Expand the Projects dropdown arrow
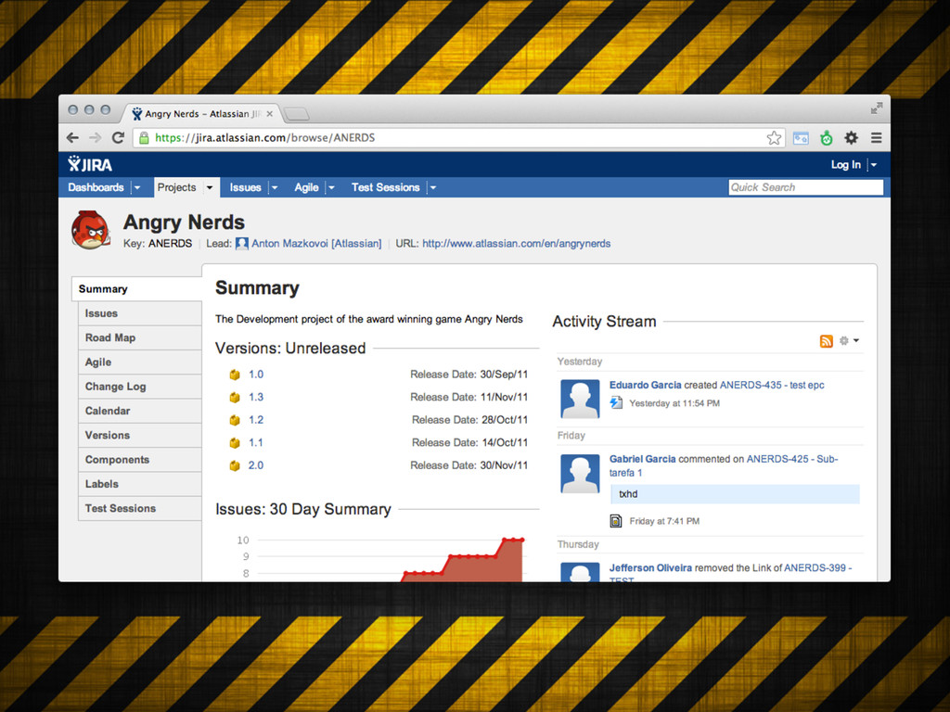 pos(210,187)
